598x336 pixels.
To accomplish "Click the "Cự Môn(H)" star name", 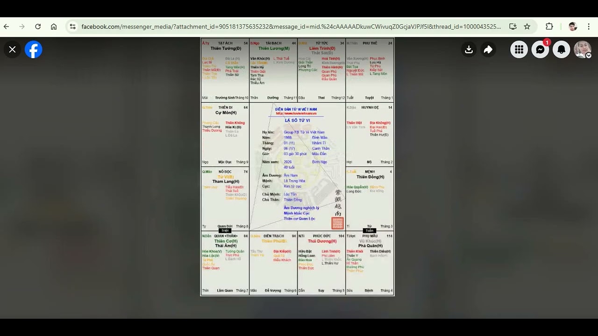I will [x=226, y=112].
